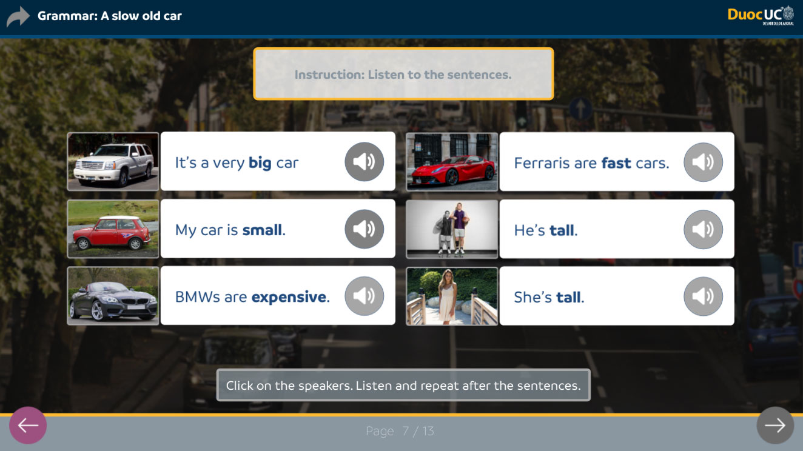
Task: Click the "Grammar: A slow old car" title
Action: (110, 16)
